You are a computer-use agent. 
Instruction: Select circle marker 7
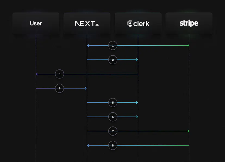pyautogui.click(x=113, y=131)
